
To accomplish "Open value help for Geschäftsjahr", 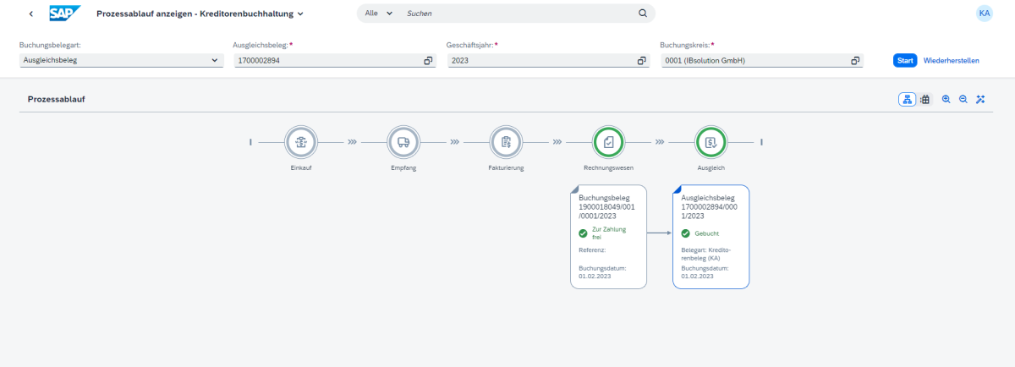I will click(x=642, y=61).
